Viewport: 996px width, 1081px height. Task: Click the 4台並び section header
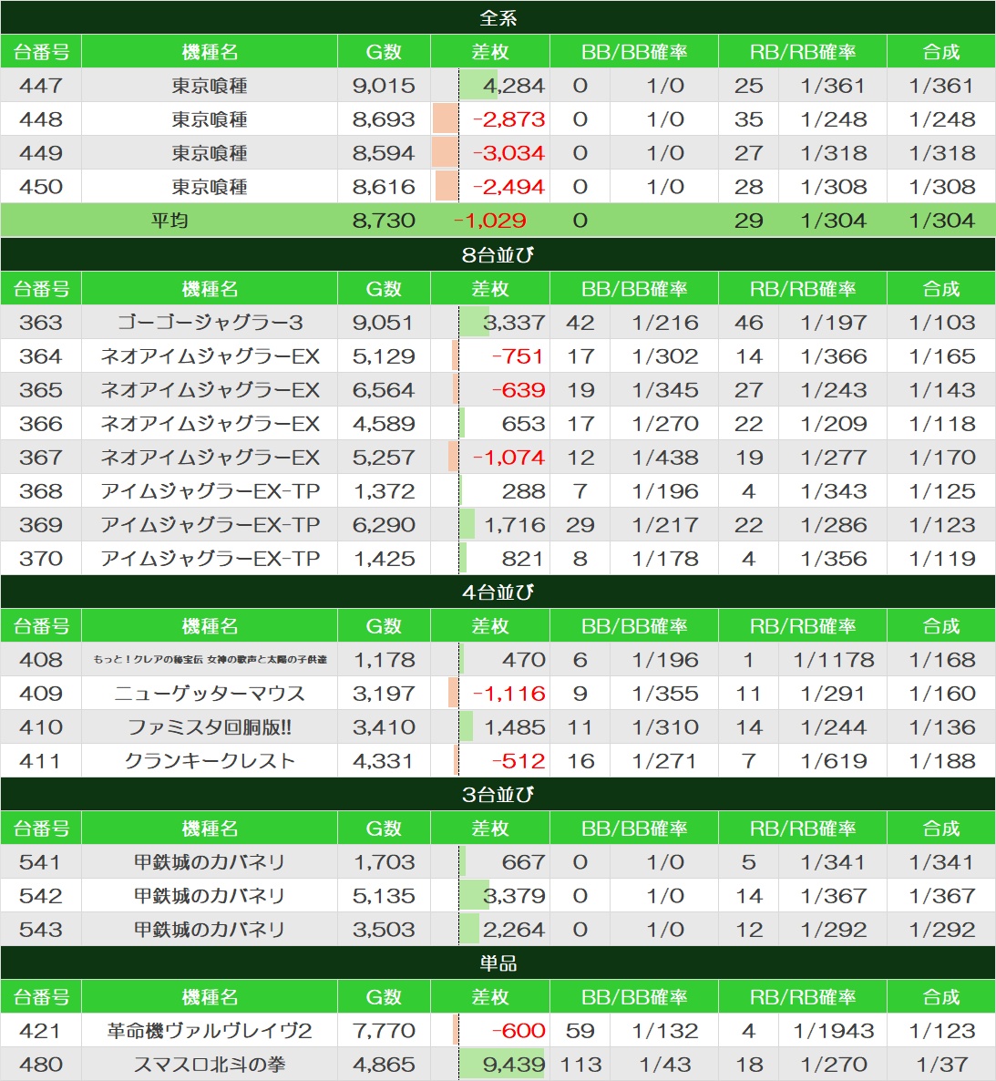(x=498, y=592)
